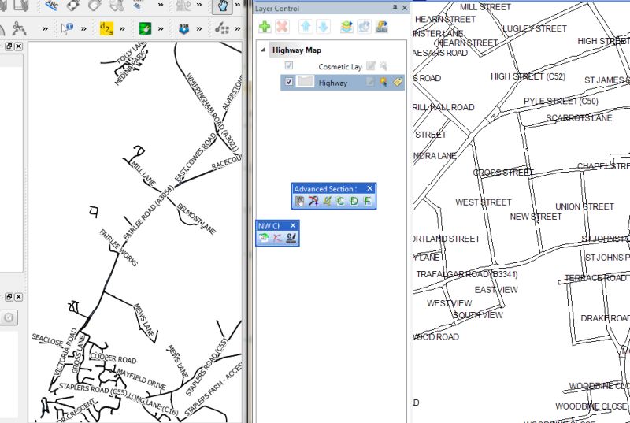
Task: Select the Cosmetic Lay row
Action: point(340,67)
